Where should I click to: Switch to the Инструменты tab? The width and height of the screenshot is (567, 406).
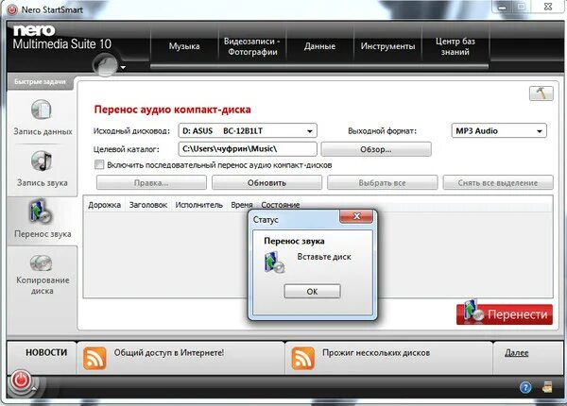[x=387, y=46]
